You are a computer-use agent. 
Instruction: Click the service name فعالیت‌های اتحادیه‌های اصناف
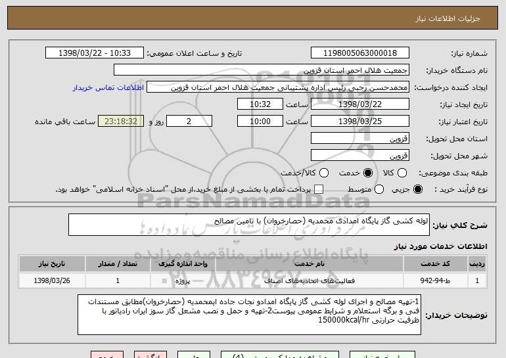click(309, 280)
